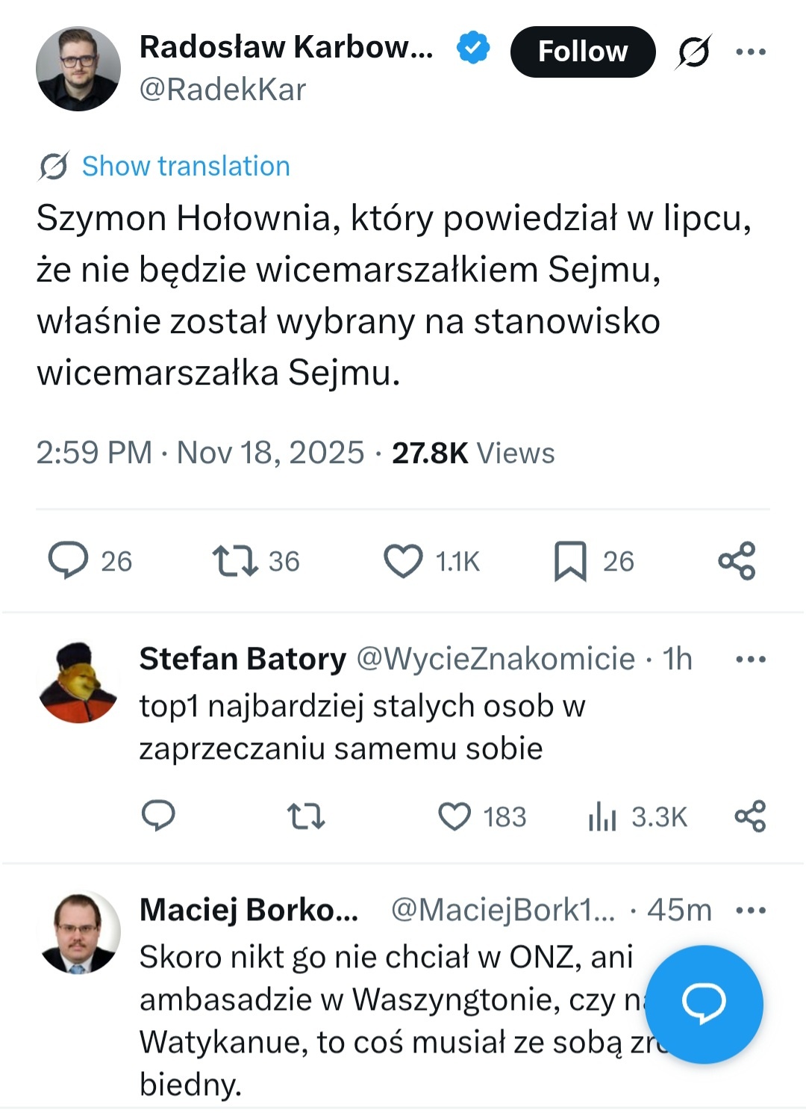The height and width of the screenshot is (1113, 806).
Task: Open Grok explanation for the tweet
Action: coord(694,52)
